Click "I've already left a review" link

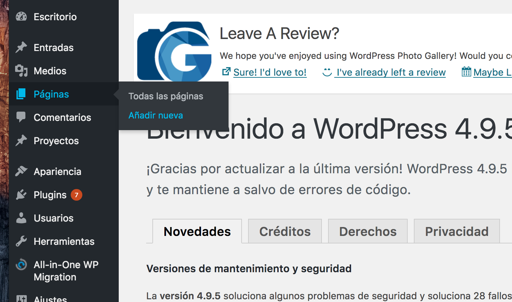click(391, 72)
